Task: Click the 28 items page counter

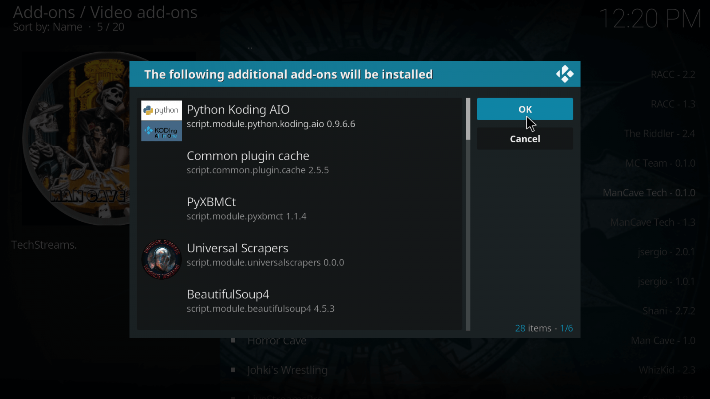Action: [544, 328]
